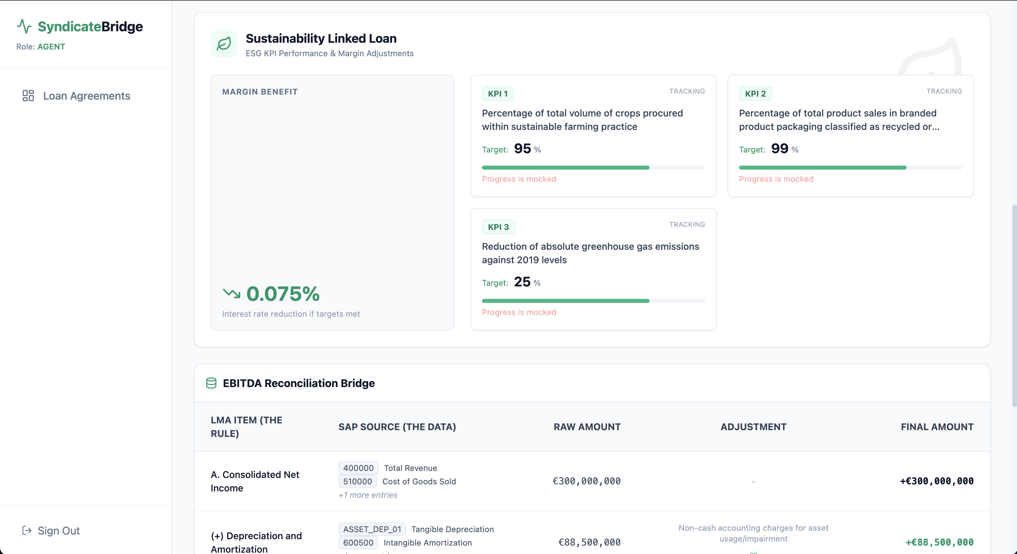Expand the '+1 more entries' link
The height and width of the screenshot is (554, 1017).
click(367, 495)
